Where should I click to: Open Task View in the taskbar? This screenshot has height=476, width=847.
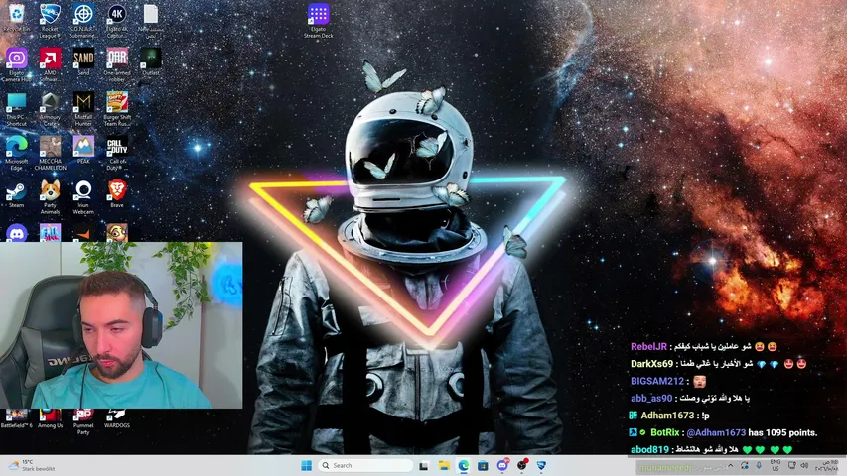(x=424, y=465)
